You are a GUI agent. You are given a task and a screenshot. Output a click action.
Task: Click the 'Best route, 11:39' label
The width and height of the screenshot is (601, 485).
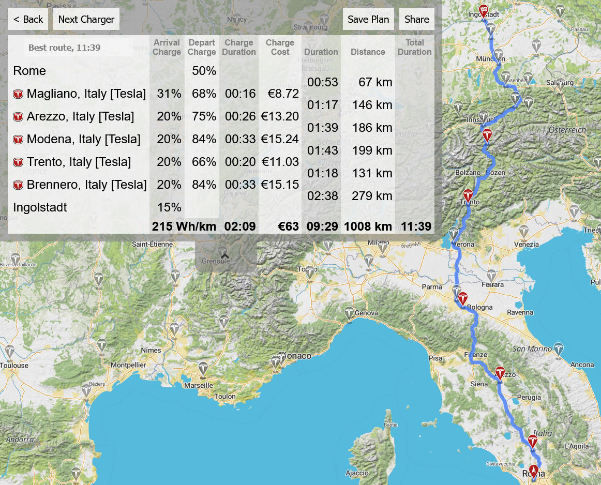[64, 48]
